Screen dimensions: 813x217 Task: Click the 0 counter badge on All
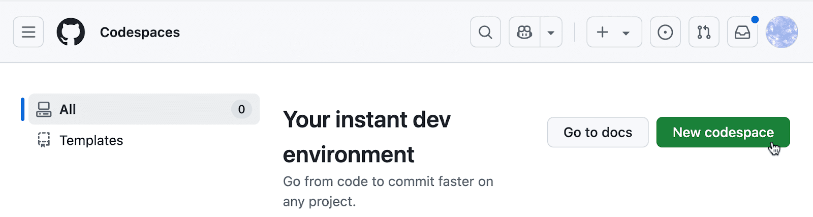(241, 109)
